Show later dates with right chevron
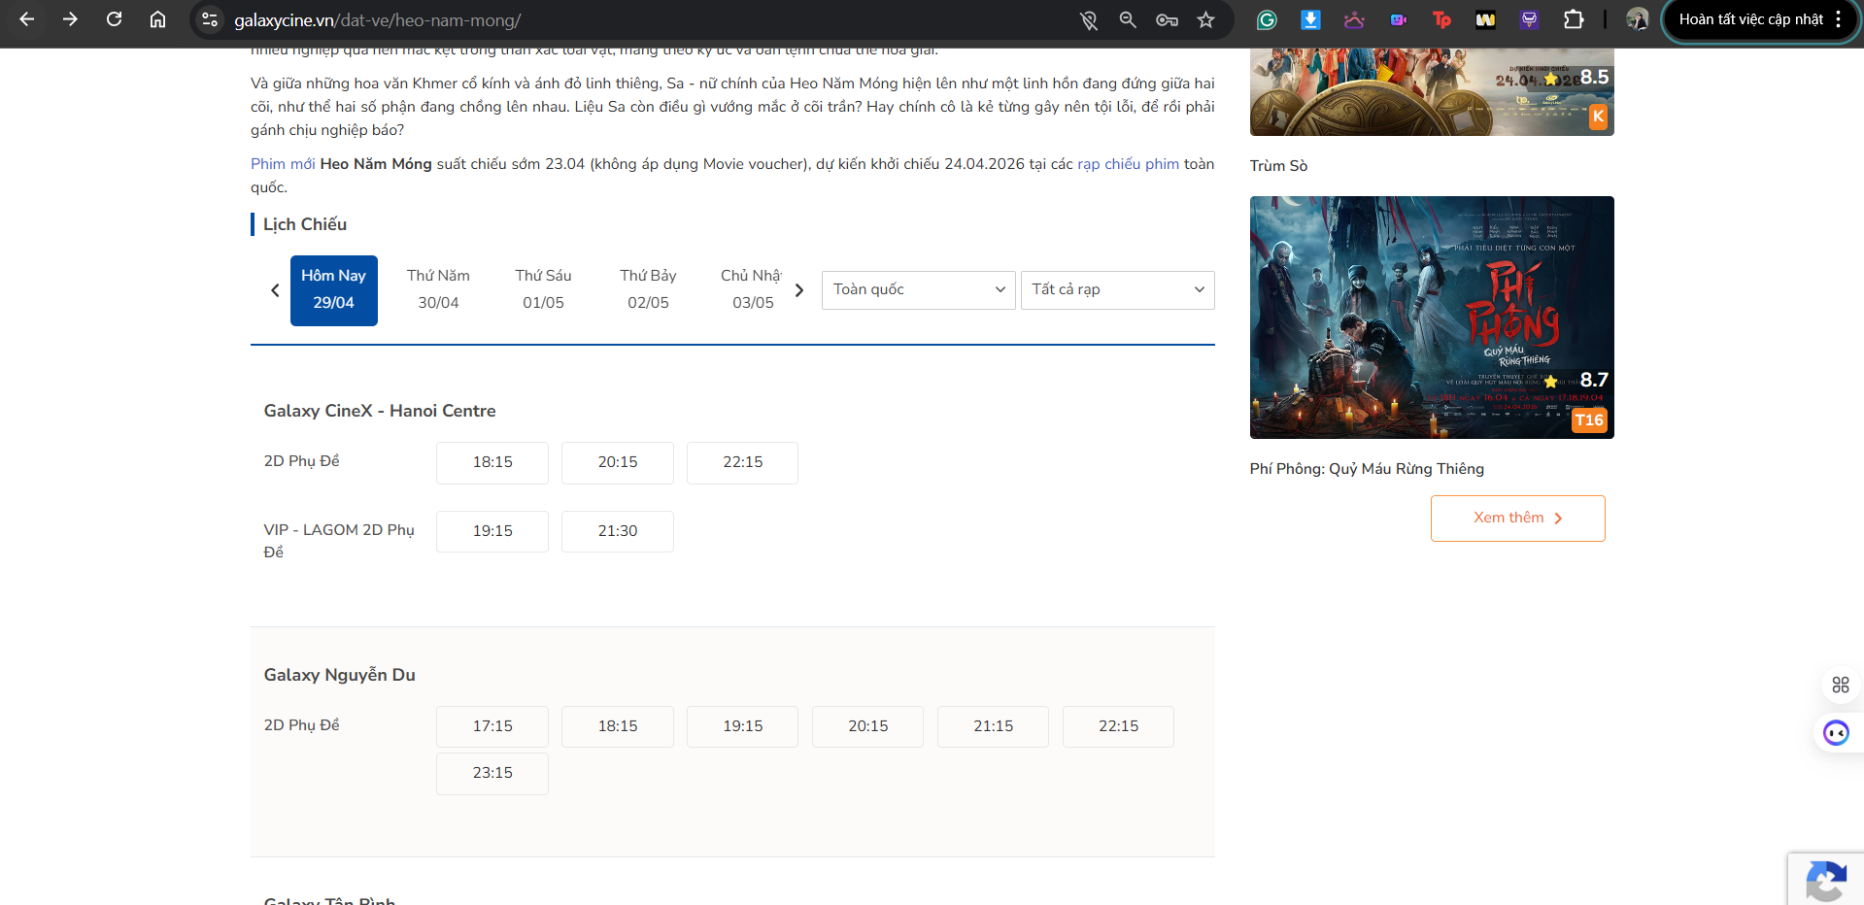This screenshot has width=1864, height=905. click(x=799, y=290)
